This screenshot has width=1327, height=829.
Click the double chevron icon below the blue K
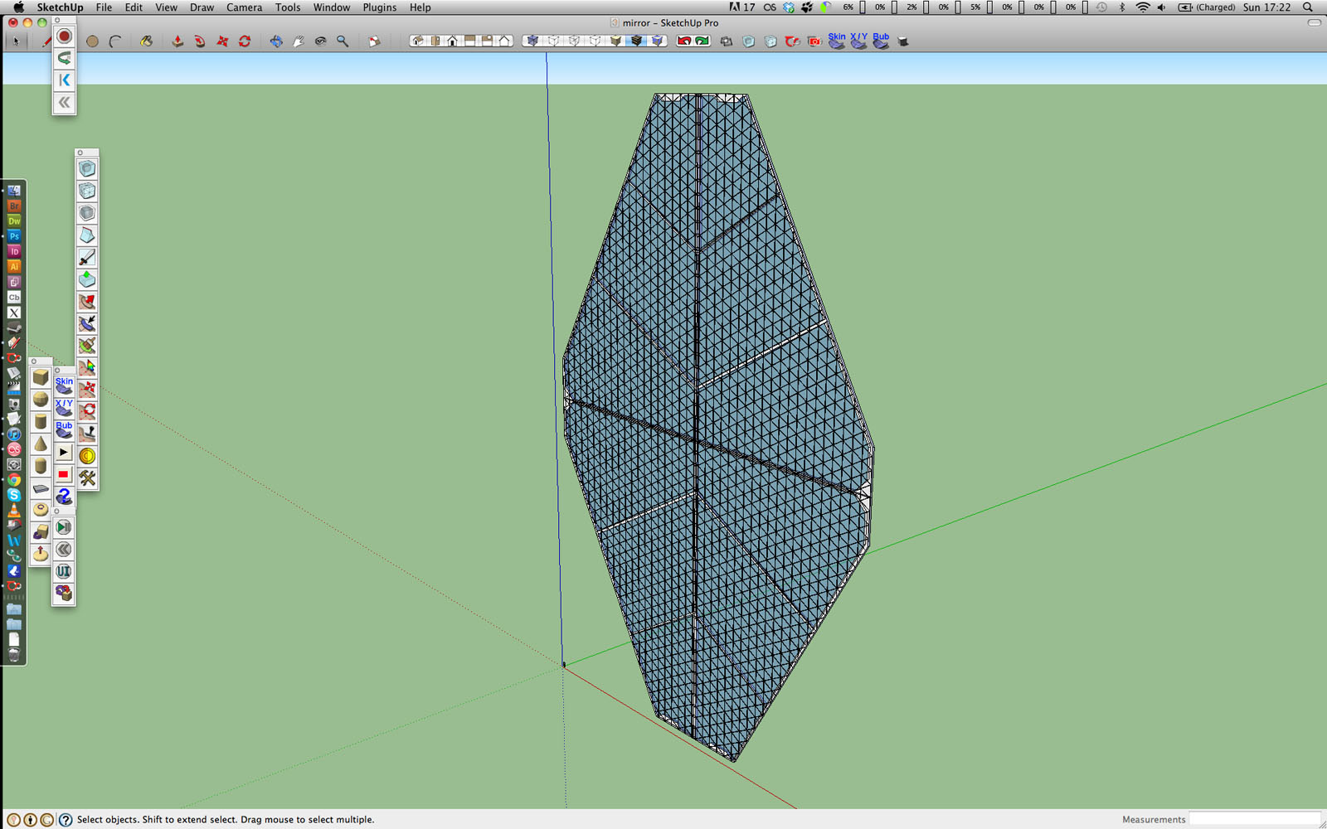pos(65,103)
